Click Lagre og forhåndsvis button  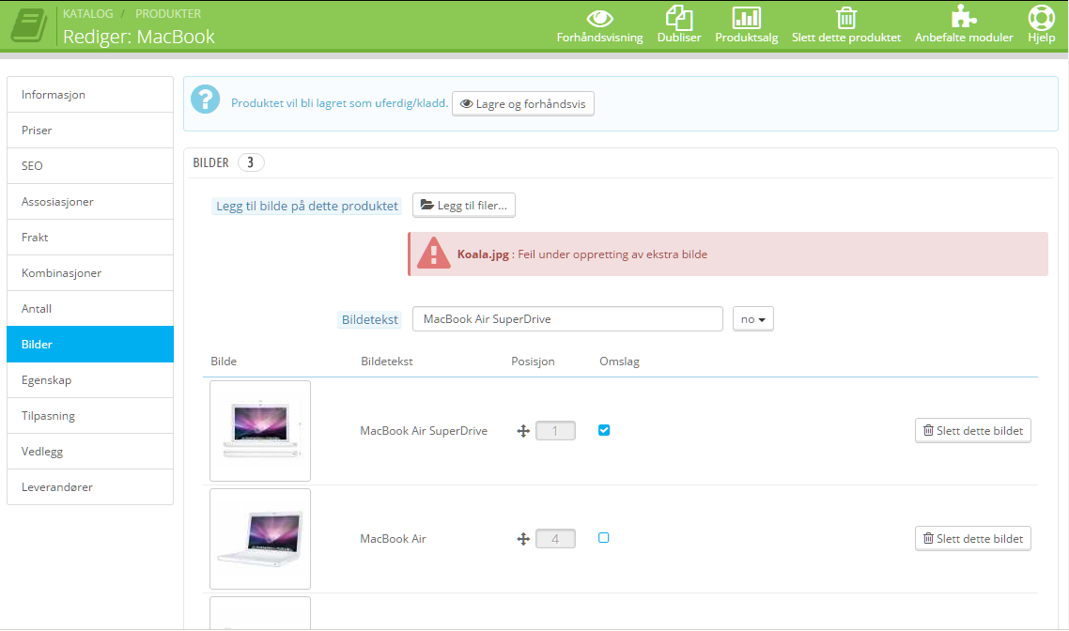(523, 103)
